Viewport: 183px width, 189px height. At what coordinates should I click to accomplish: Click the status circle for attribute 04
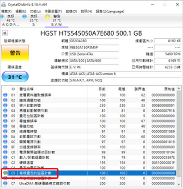[5, 111]
